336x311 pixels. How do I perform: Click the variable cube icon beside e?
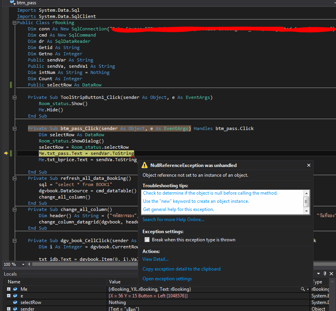click(x=15, y=296)
